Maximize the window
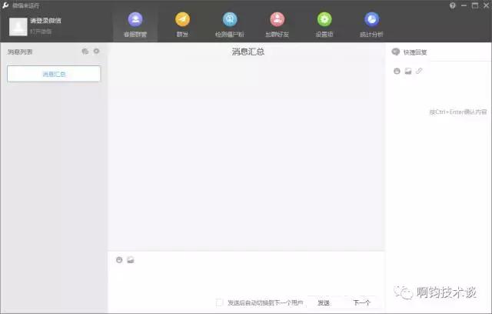Image resolution: width=492 pixels, height=314 pixels. [475, 5]
